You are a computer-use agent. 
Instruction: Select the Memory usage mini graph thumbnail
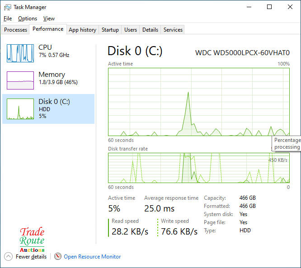(x=20, y=80)
